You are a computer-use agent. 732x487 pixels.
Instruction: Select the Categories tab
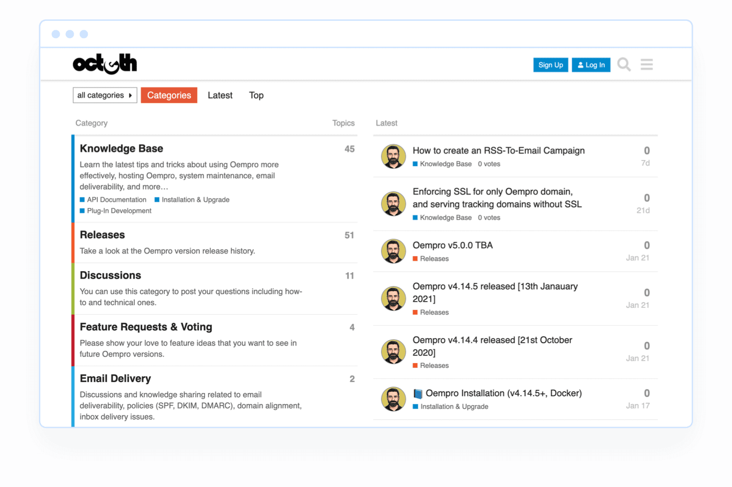[169, 95]
